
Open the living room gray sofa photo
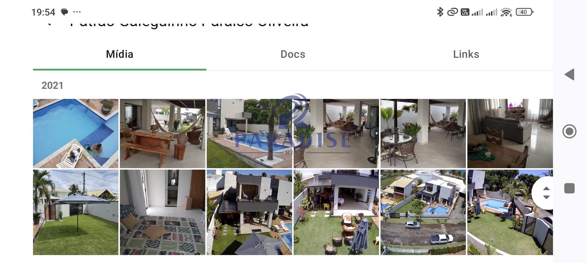tap(510, 133)
